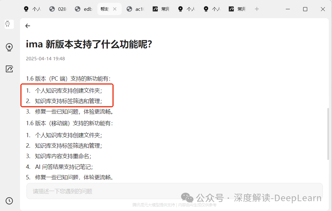Switch to the first 常用 tab
This screenshot has height=211, width=332.
161,9
